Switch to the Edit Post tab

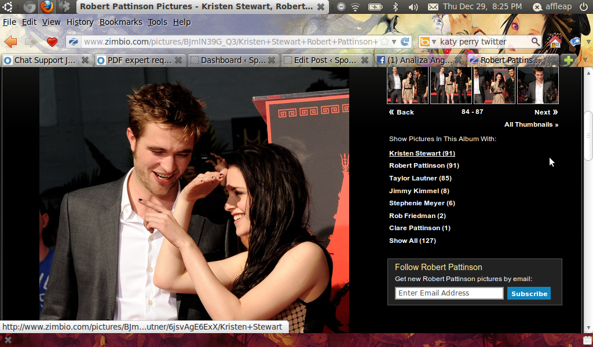[x=326, y=60]
